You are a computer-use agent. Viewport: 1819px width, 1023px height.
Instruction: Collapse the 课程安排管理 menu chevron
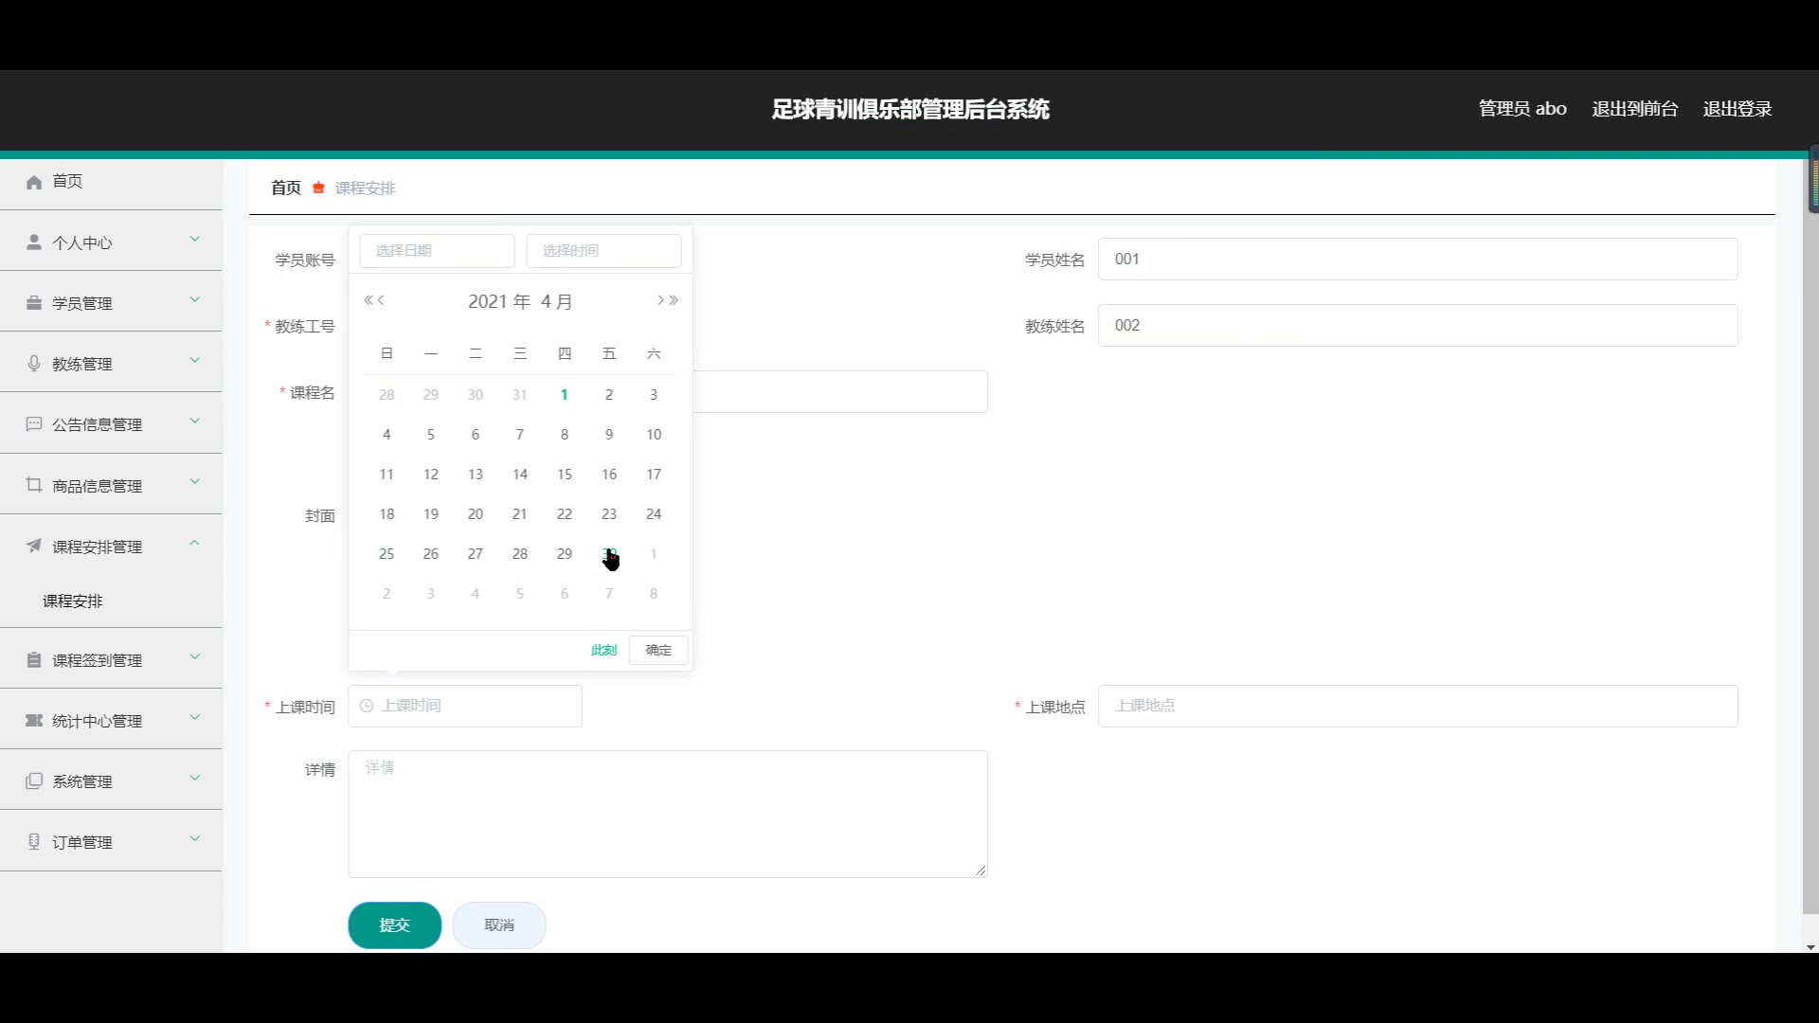click(194, 544)
